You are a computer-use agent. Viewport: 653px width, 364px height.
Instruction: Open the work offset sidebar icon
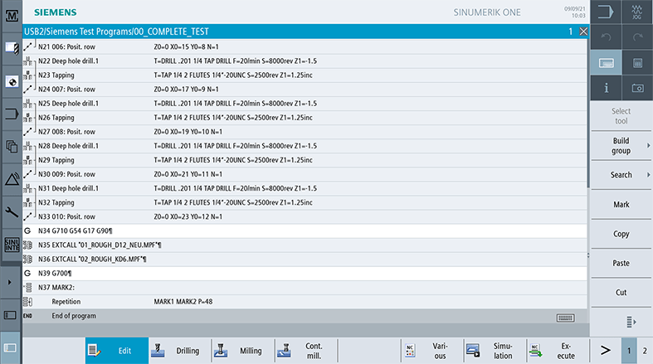click(12, 81)
